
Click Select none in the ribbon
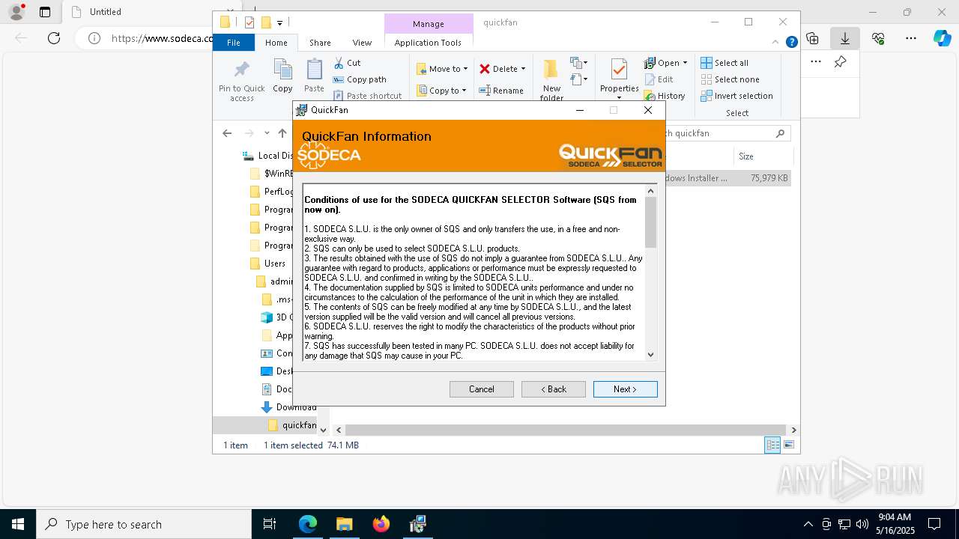click(x=730, y=79)
